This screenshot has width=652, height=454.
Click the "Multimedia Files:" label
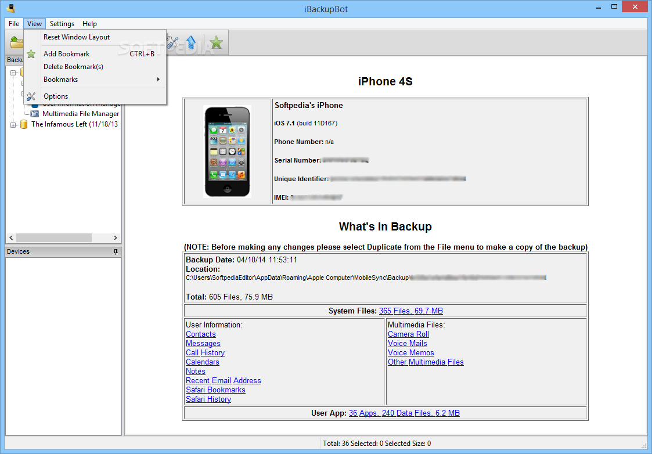[x=416, y=325]
